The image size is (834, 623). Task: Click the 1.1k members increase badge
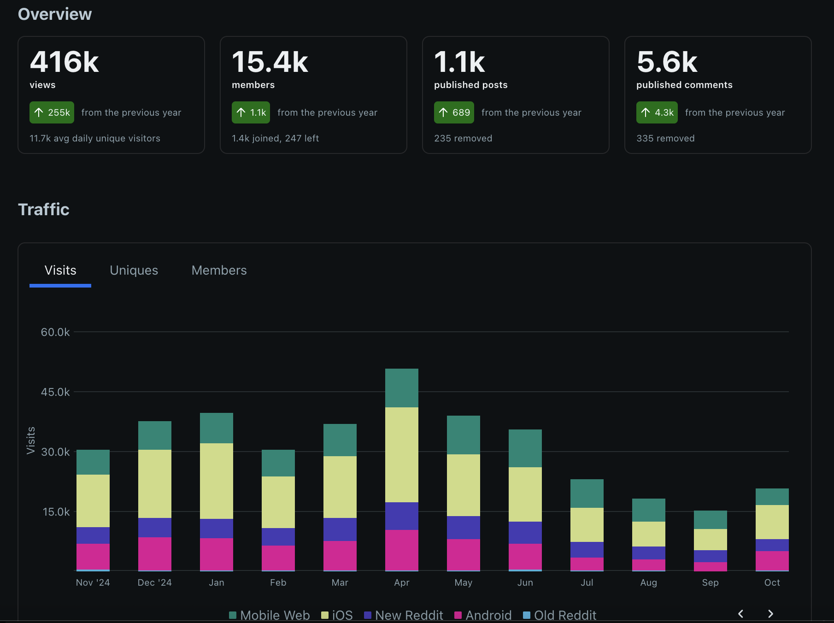coord(251,112)
